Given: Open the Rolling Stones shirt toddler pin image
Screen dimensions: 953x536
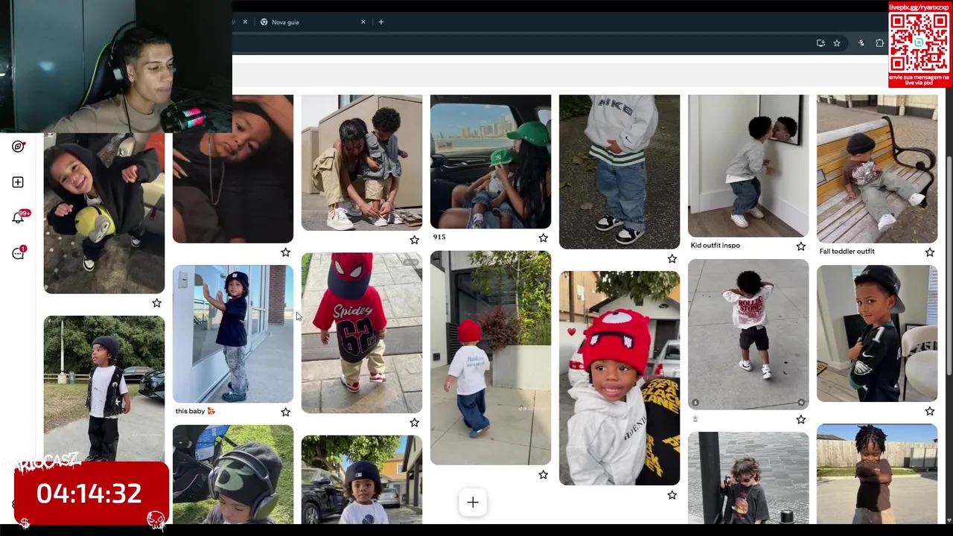Looking at the screenshot, I should click(748, 334).
